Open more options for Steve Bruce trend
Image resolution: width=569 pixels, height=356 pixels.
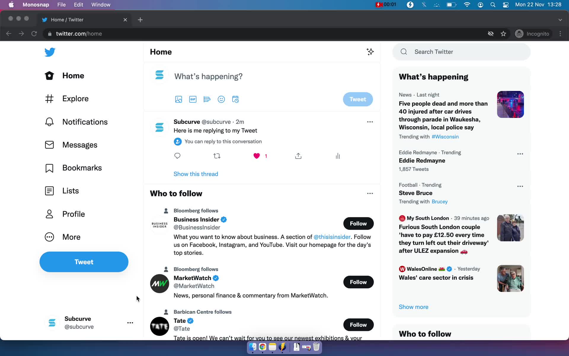(x=520, y=186)
